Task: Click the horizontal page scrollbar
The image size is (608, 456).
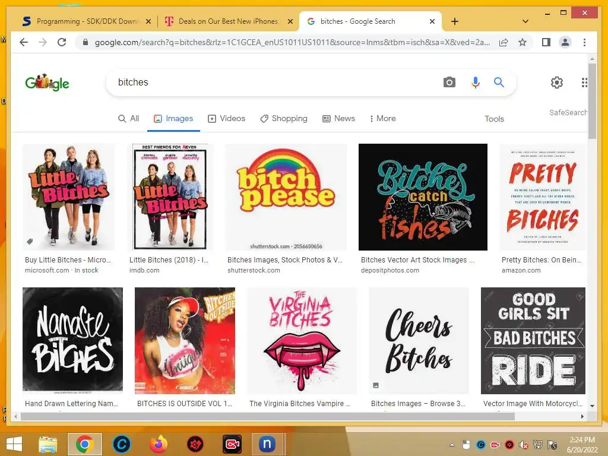Action: point(268,416)
